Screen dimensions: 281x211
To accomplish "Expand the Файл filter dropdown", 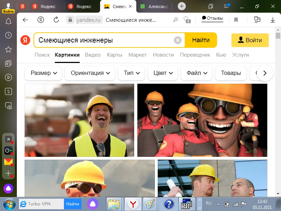I will [197, 73].
